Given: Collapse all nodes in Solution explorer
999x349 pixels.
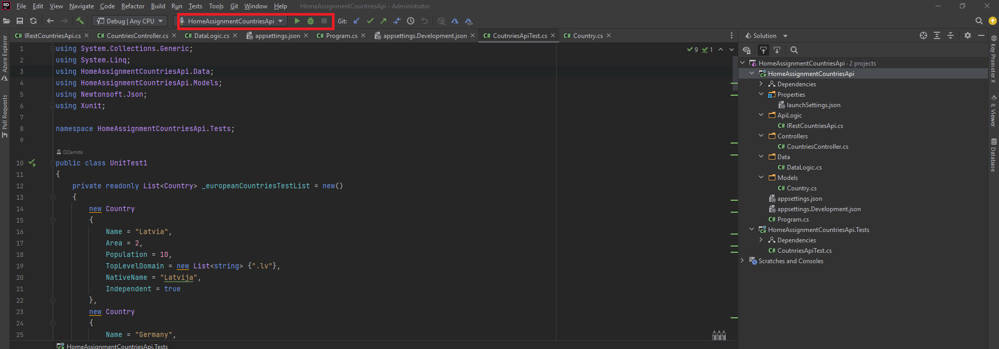Looking at the screenshot, I should pyautogui.click(x=951, y=35).
